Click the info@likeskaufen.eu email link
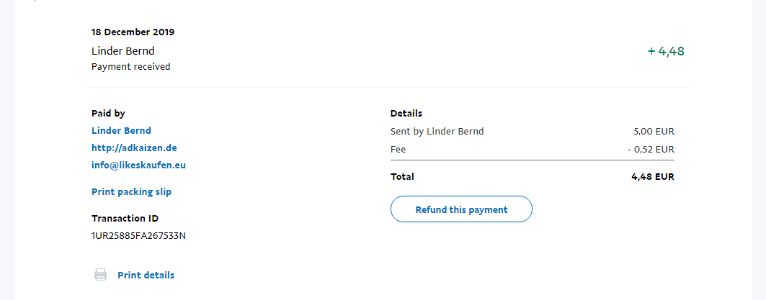This screenshot has height=300, width=766. [x=138, y=165]
